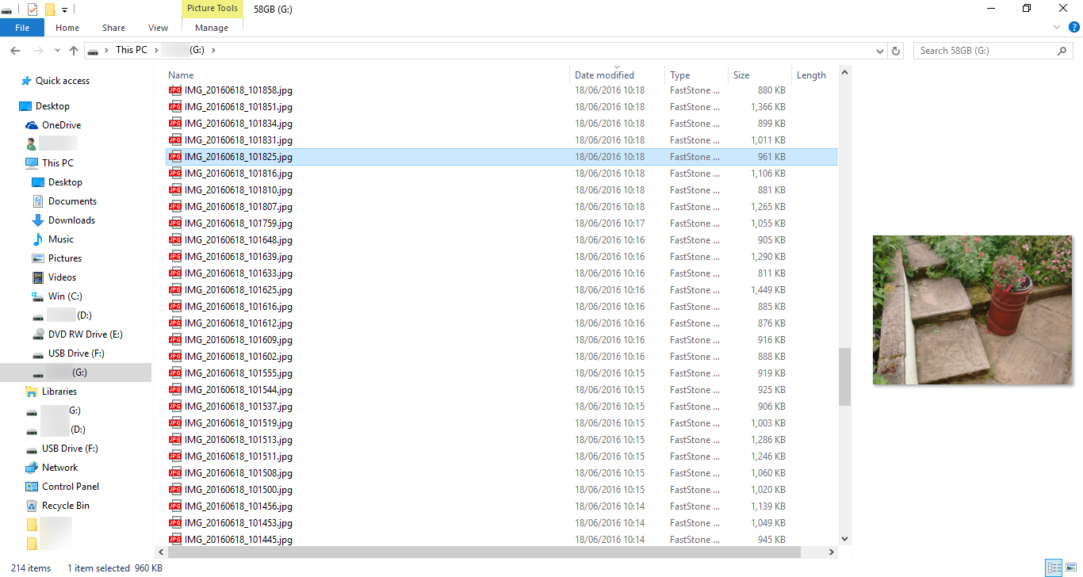1083x577 pixels.
Task: Click This PC in the address breadcrumb
Action: [x=131, y=50]
